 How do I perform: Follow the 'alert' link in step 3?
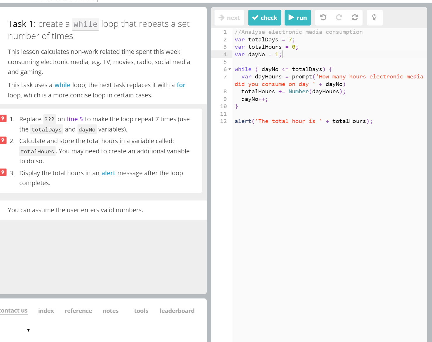pyautogui.click(x=108, y=173)
